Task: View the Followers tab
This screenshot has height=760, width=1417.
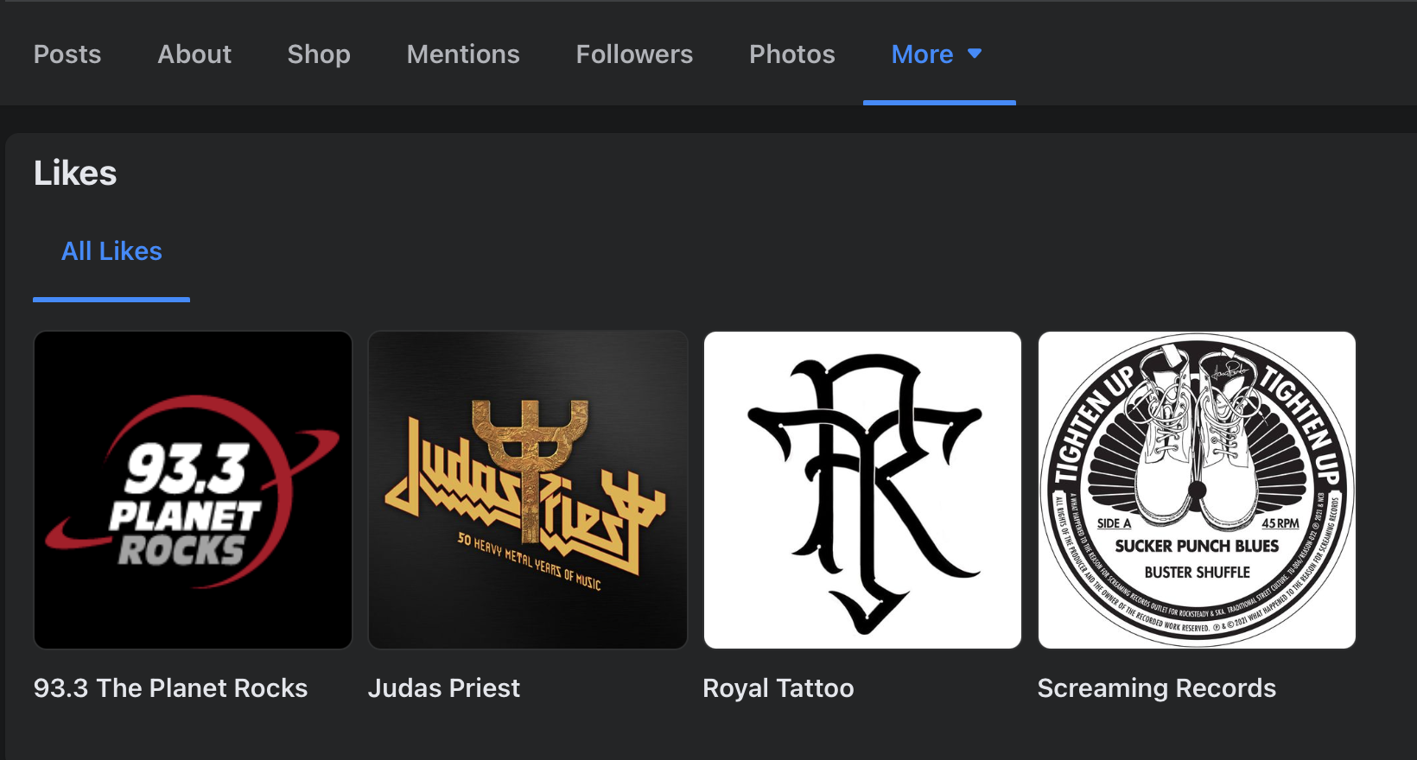Action: (x=634, y=54)
